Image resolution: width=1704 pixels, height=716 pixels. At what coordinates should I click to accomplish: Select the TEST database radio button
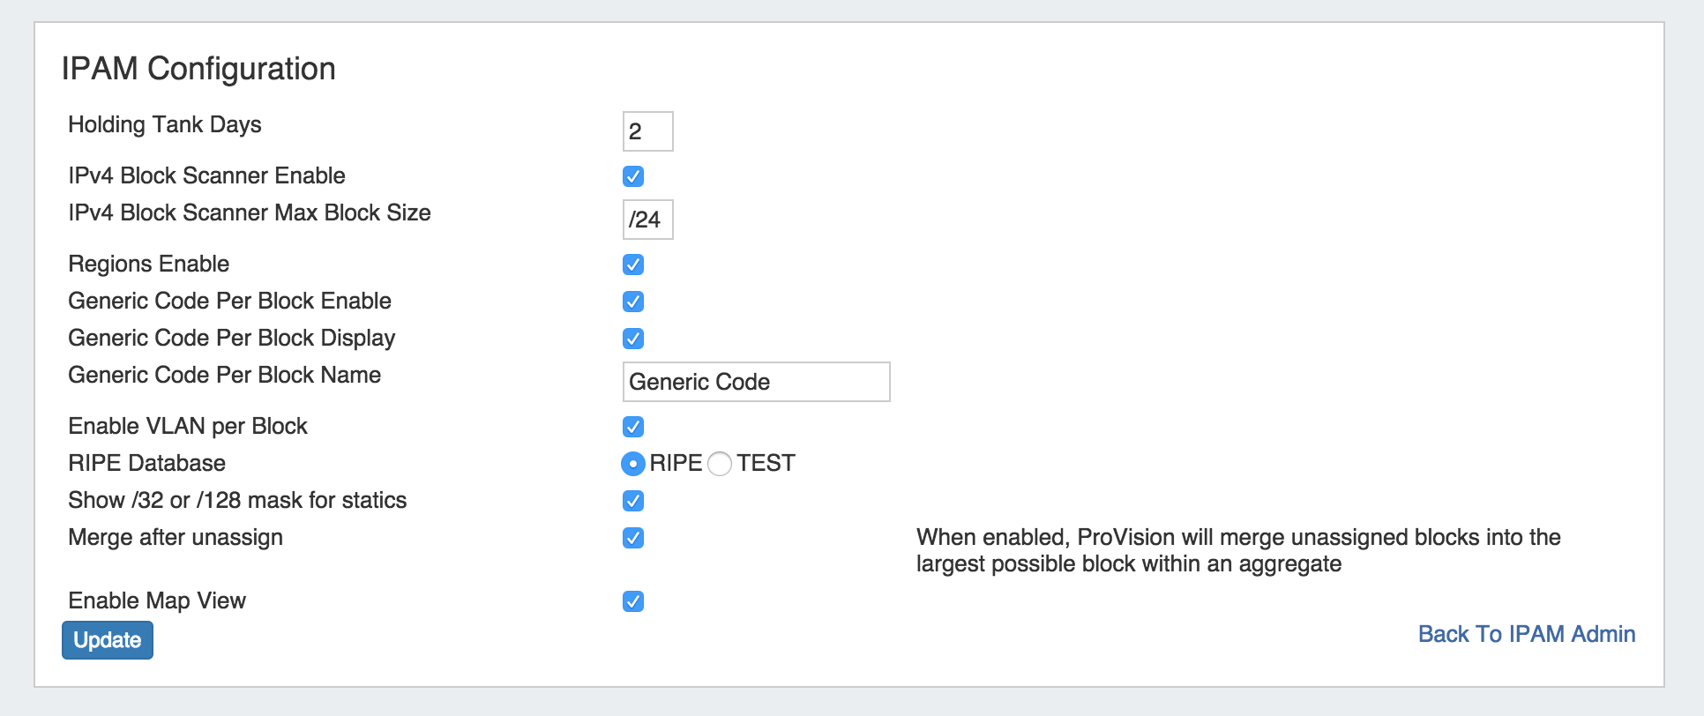click(720, 464)
